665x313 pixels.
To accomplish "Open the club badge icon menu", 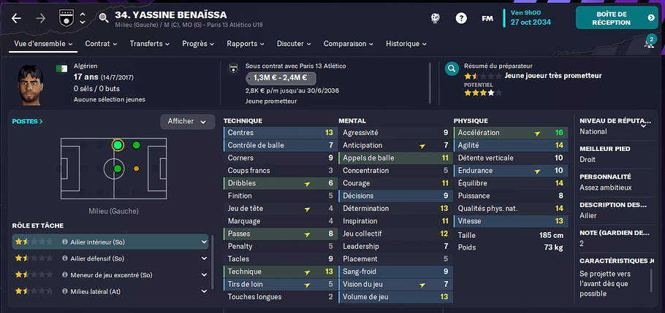I will coord(66,18).
